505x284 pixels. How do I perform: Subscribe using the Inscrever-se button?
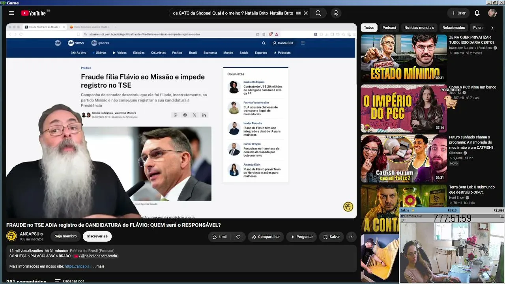pos(97,236)
